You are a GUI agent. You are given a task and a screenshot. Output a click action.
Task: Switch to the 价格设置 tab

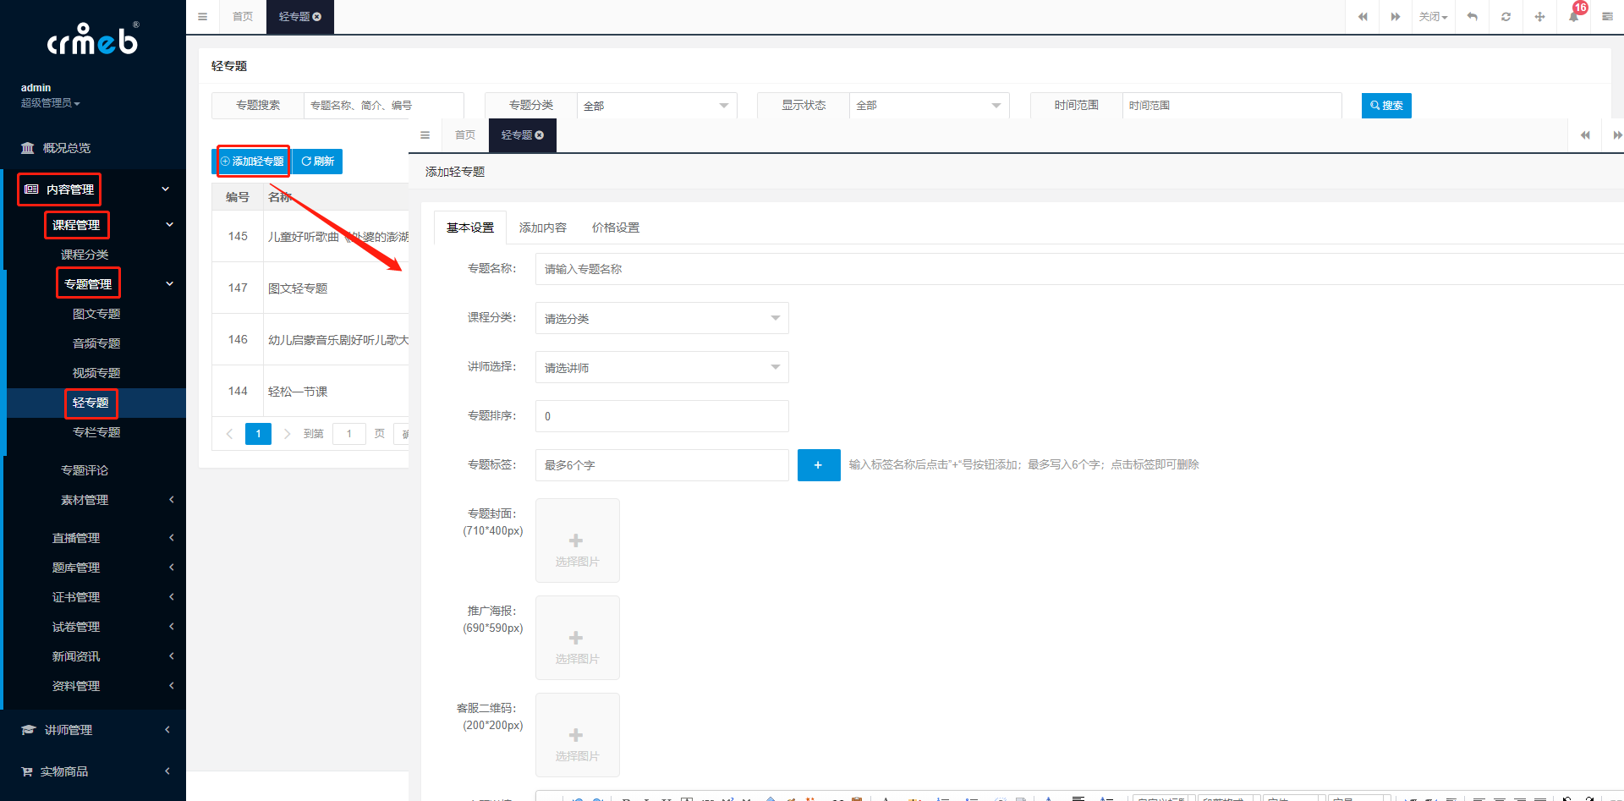(615, 228)
